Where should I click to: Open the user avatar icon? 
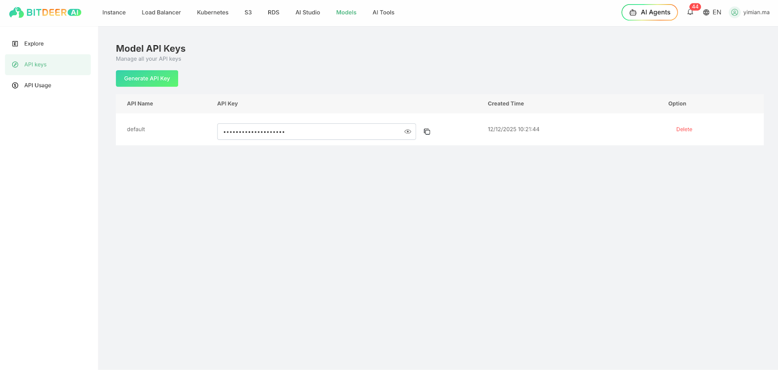click(735, 12)
